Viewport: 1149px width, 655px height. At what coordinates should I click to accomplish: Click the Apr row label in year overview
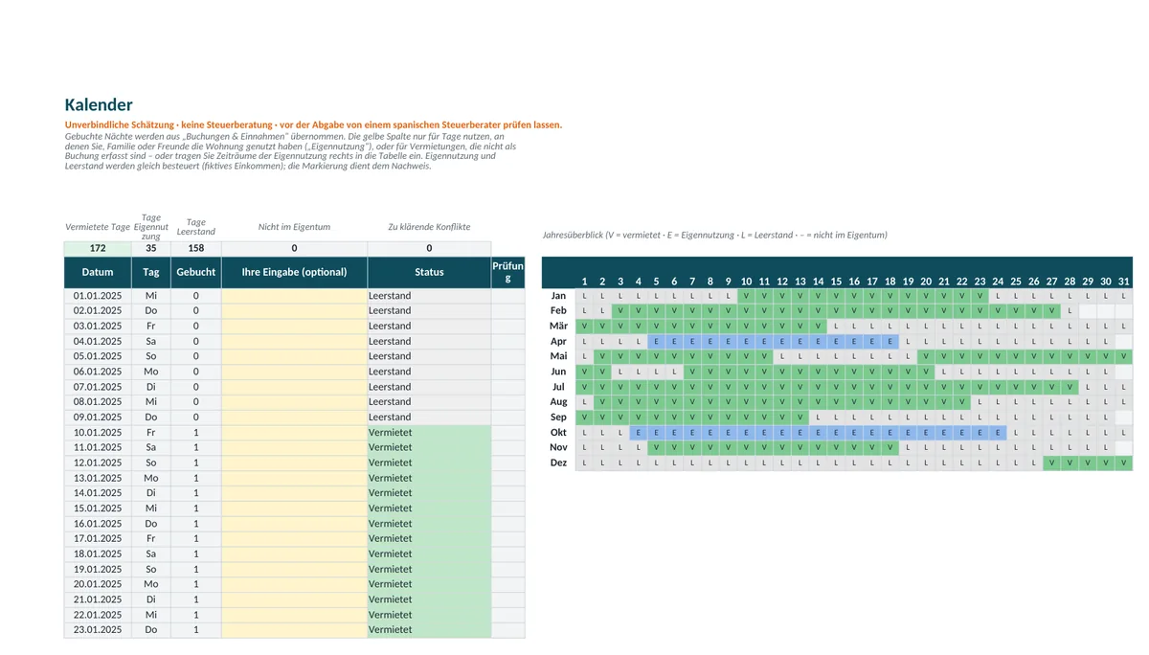pyautogui.click(x=558, y=341)
